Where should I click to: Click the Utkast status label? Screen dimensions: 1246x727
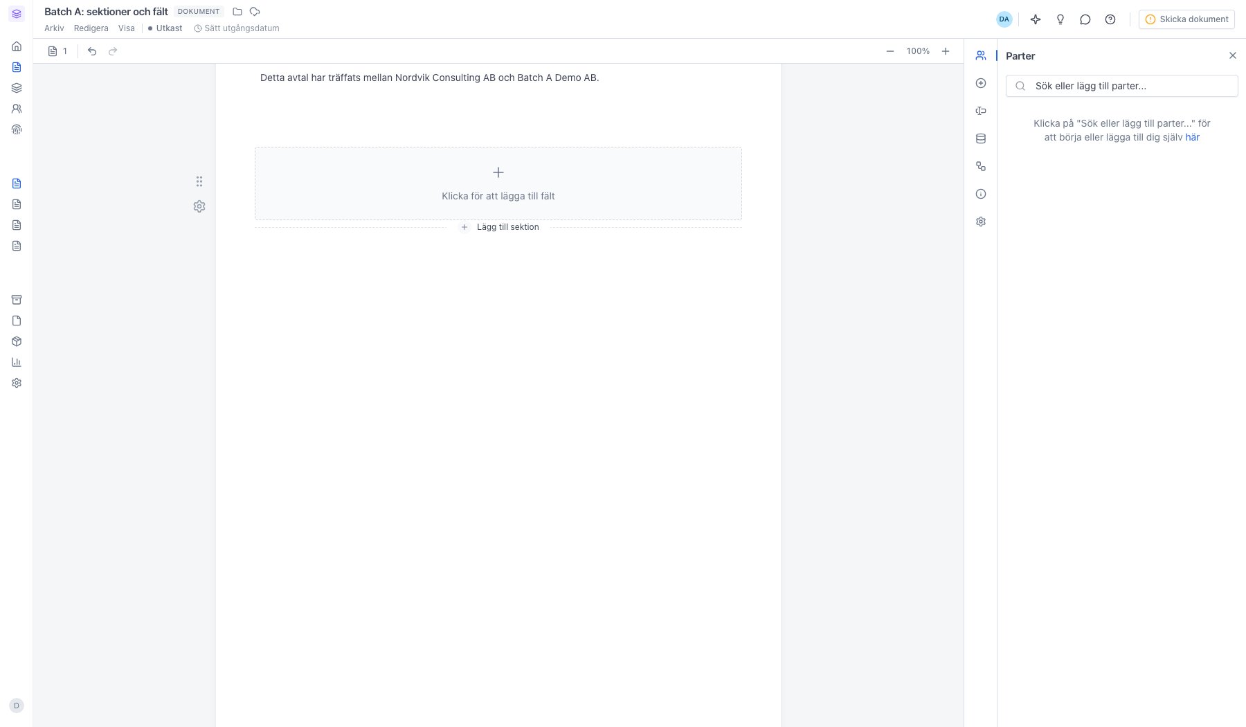coord(165,28)
